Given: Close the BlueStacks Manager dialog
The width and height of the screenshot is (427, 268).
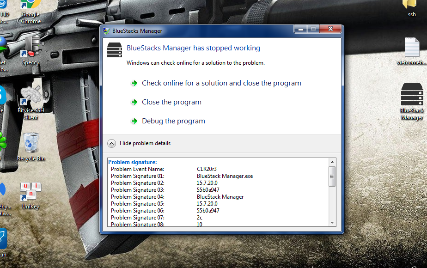Looking at the screenshot, I should (330, 29).
